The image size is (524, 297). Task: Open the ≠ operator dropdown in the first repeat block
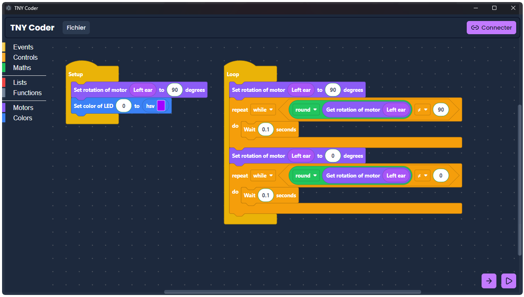pos(422,110)
